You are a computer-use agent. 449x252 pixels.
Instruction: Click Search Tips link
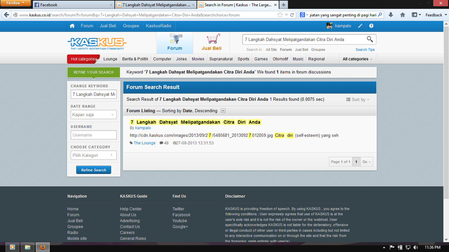click(365, 50)
